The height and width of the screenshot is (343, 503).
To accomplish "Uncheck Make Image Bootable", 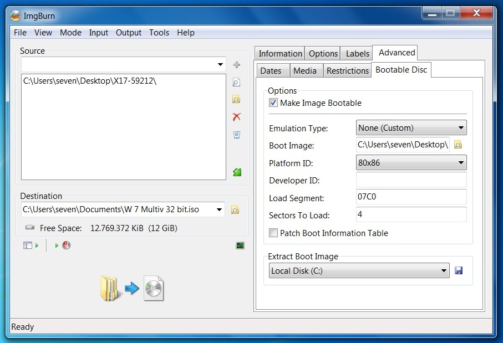I will click(273, 103).
